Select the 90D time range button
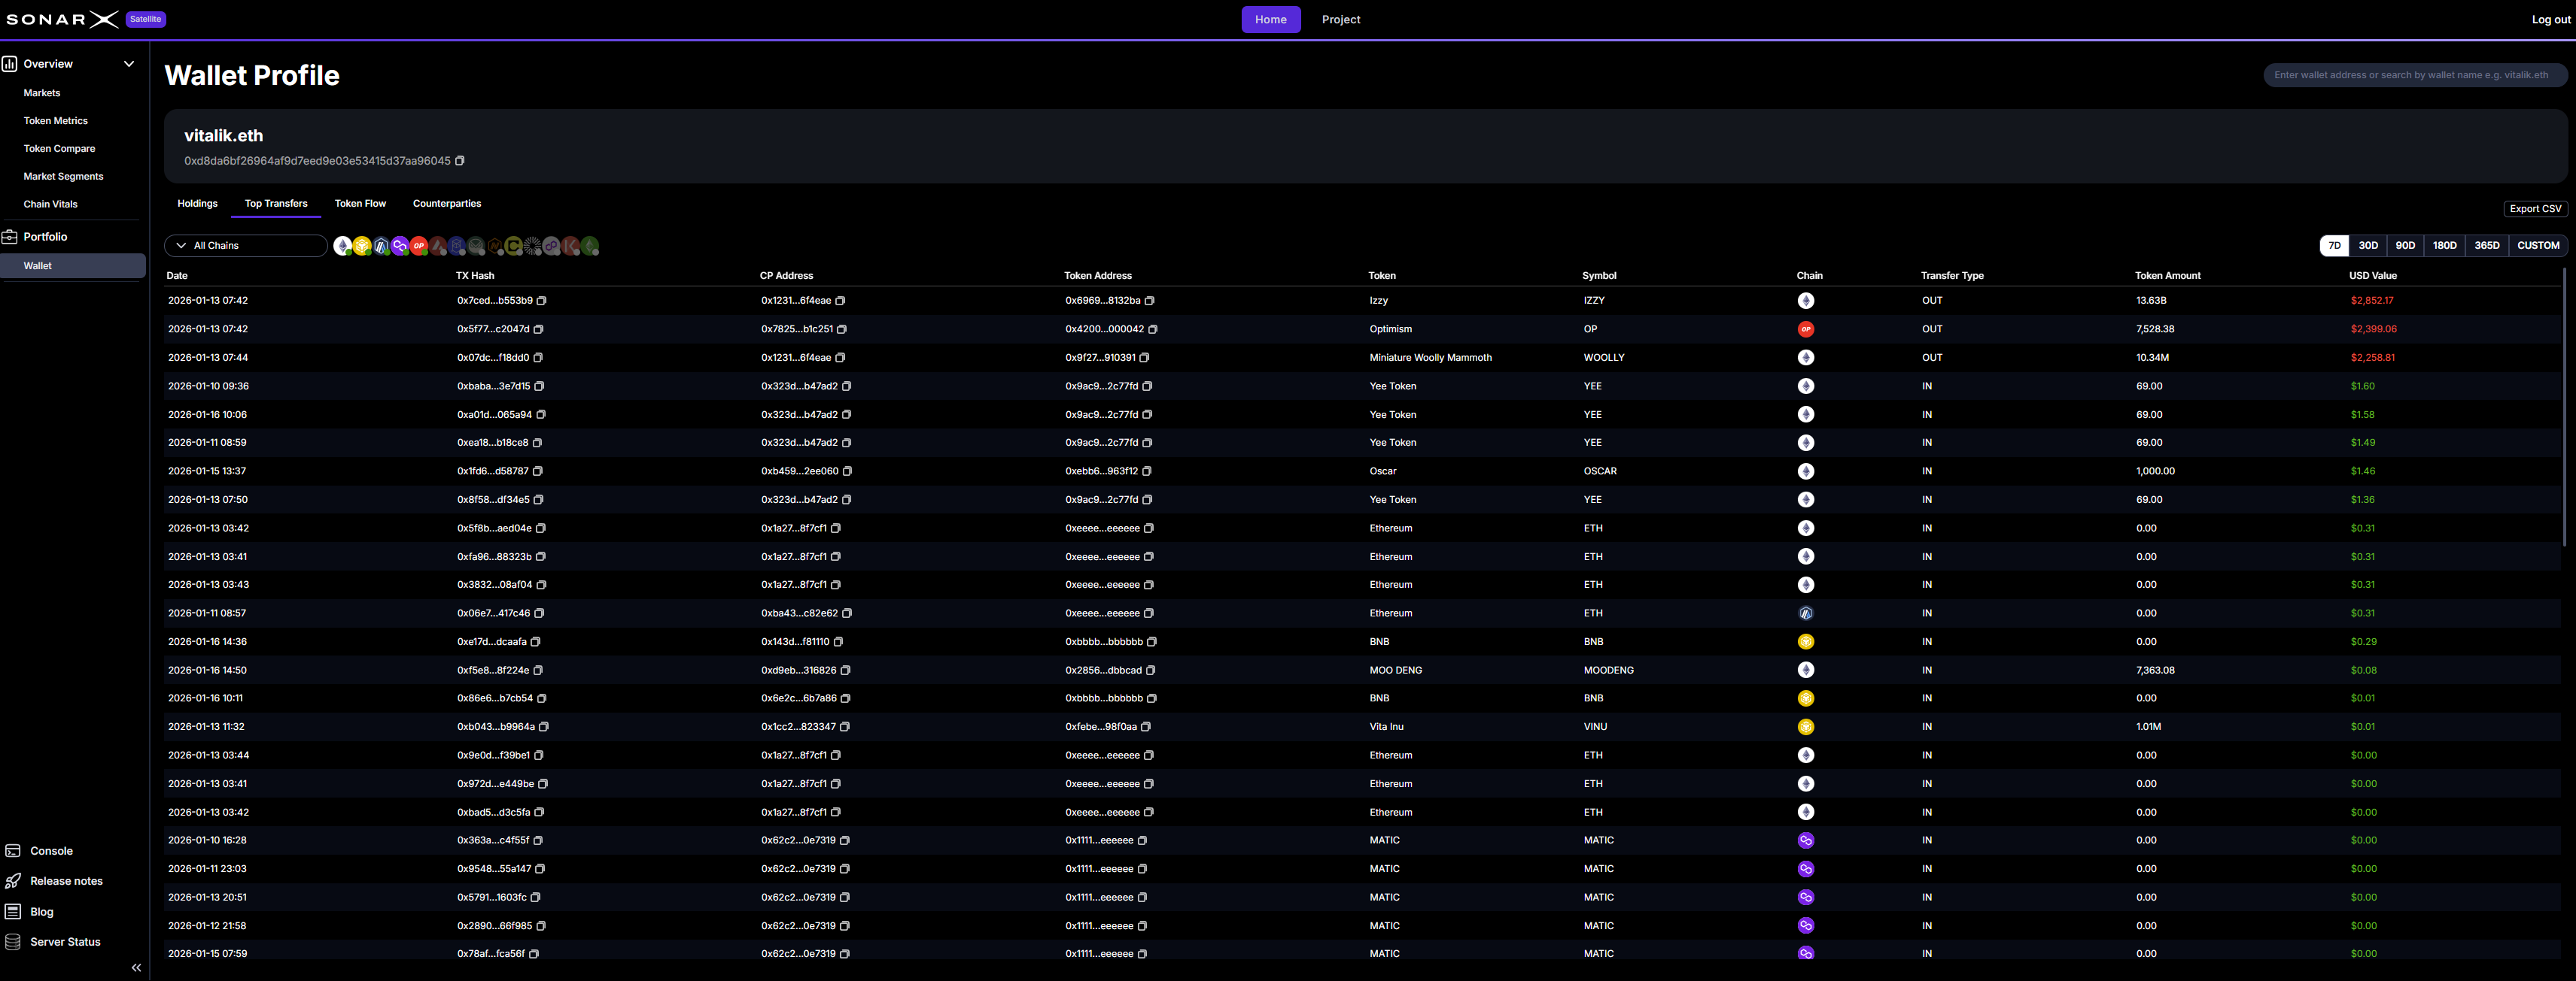 tap(2405, 245)
